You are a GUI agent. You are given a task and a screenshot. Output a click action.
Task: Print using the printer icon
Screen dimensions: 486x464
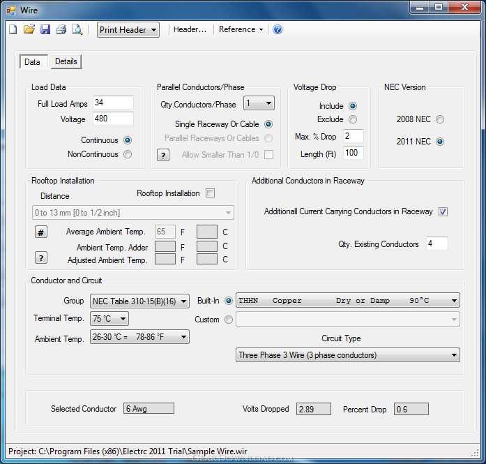61,29
